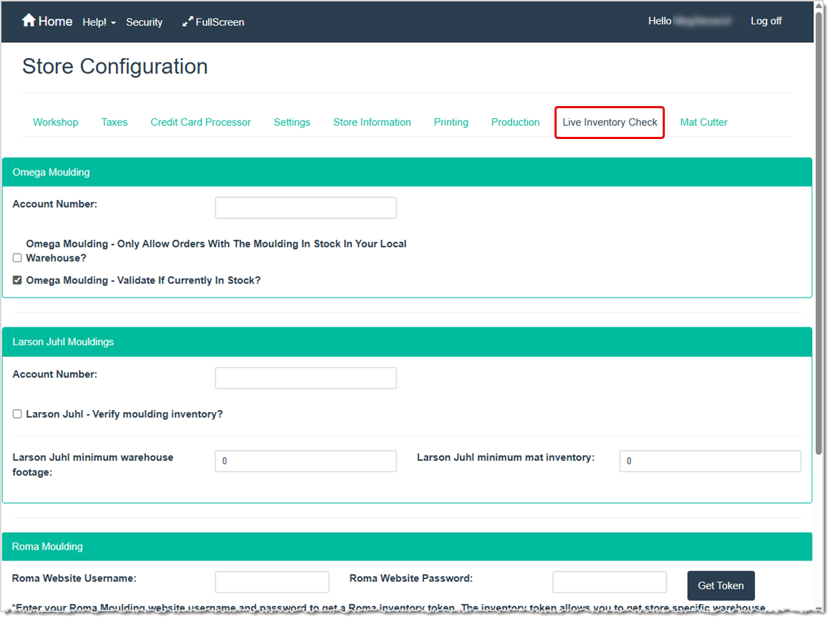Disable Omega Moulding validate in stock option
This screenshot has width=831, height=622.
point(16,279)
